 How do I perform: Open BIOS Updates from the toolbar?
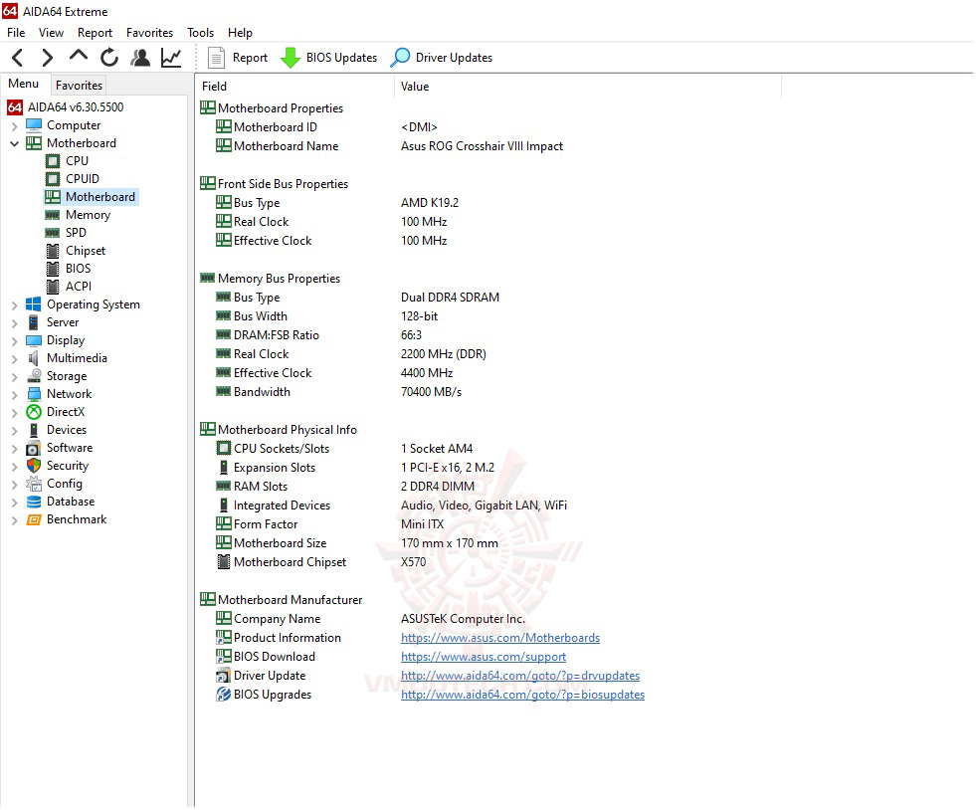click(x=328, y=58)
